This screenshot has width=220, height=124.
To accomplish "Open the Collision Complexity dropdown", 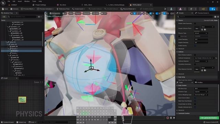I will 204,58.
